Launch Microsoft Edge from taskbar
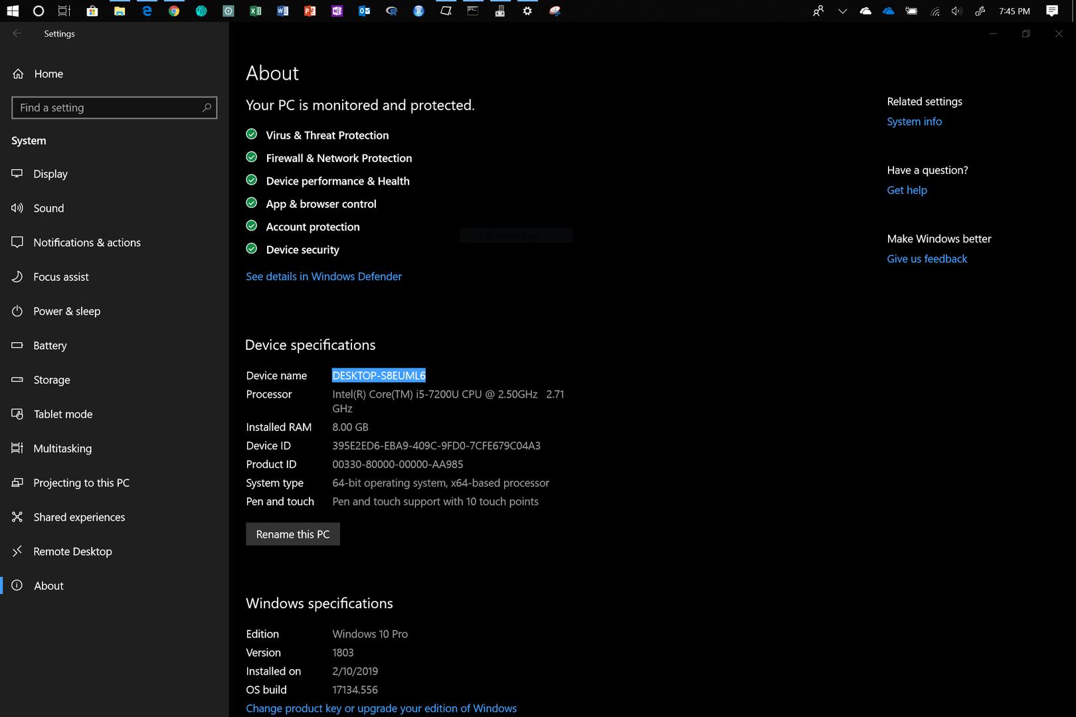Image resolution: width=1076 pixels, height=717 pixels. point(147,11)
